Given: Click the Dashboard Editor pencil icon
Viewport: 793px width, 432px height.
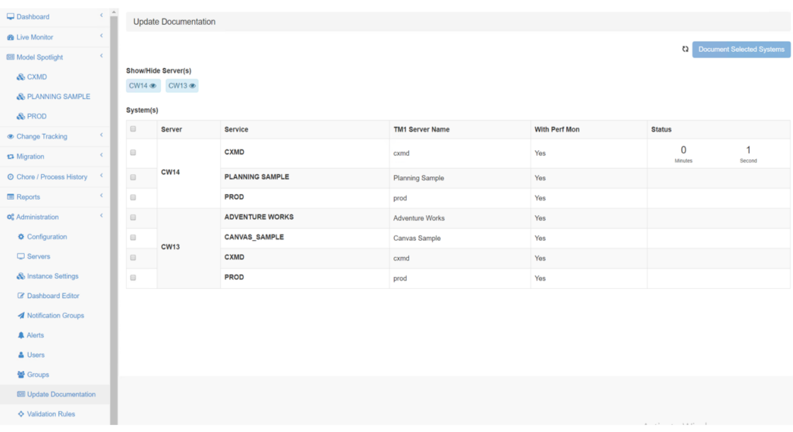Looking at the screenshot, I should click(21, 296).
